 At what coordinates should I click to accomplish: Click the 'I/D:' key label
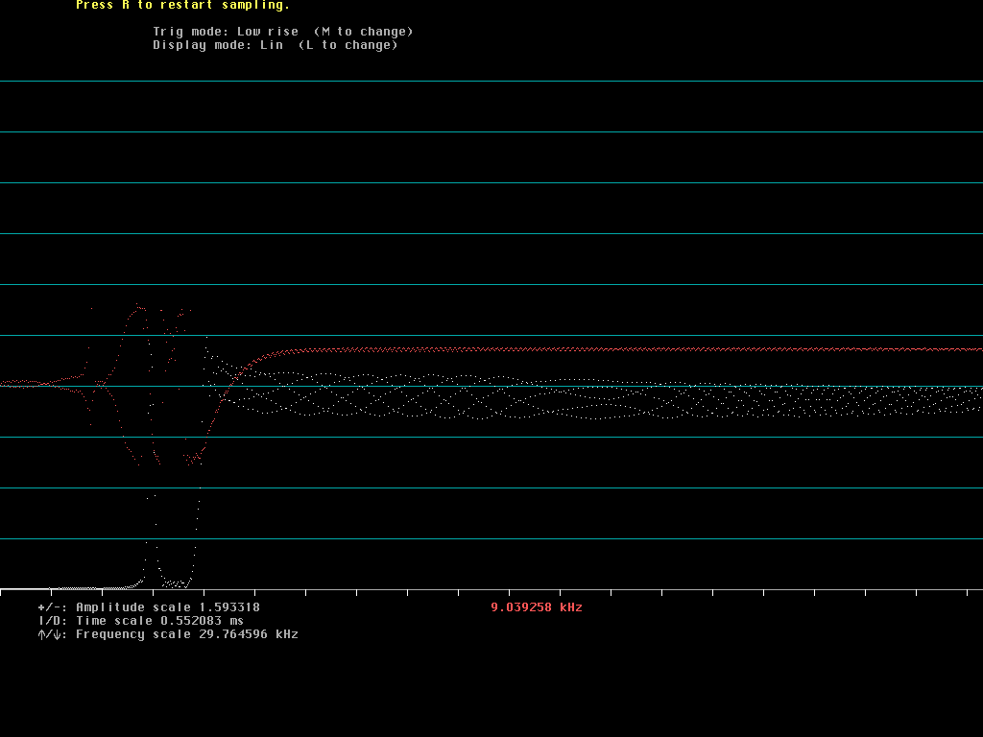point(53,621)
